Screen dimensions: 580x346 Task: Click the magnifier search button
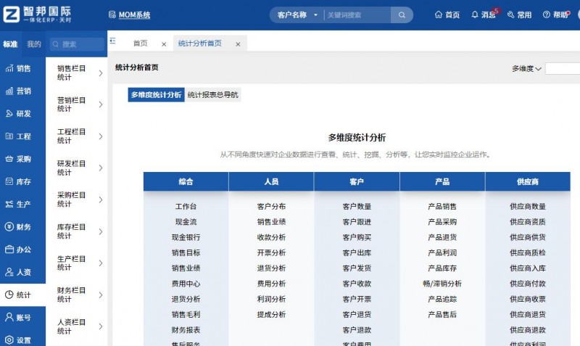click(x=402, y=15)
